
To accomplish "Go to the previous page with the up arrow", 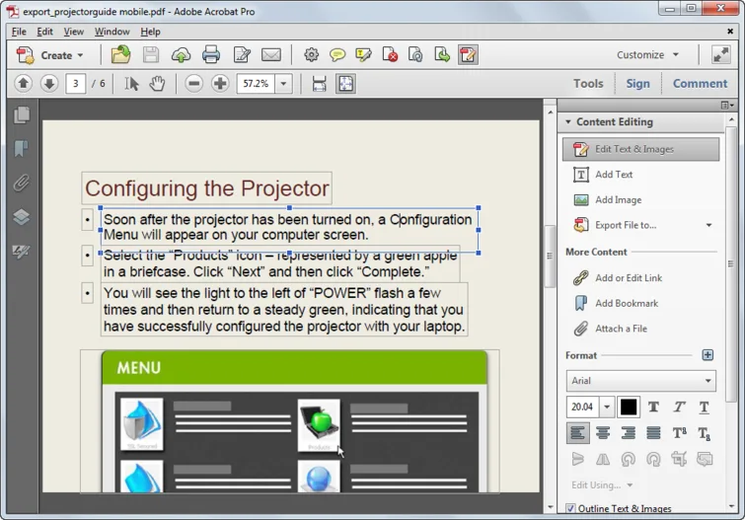I will click(x=24, y=84).
